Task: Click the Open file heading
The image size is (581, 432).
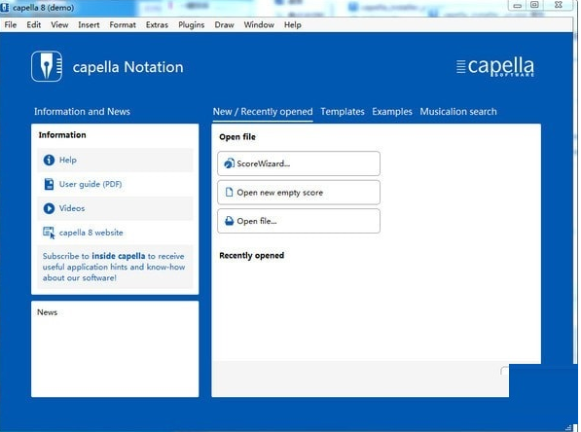Action: click(x=237, y=137)
